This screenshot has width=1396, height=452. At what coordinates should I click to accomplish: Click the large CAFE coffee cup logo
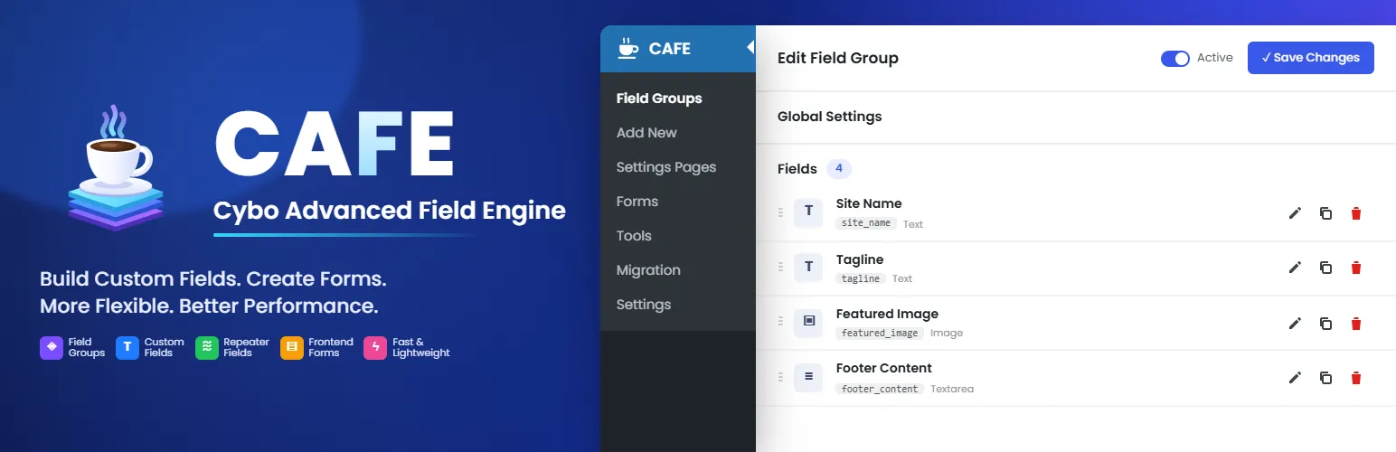click(116, 169)
